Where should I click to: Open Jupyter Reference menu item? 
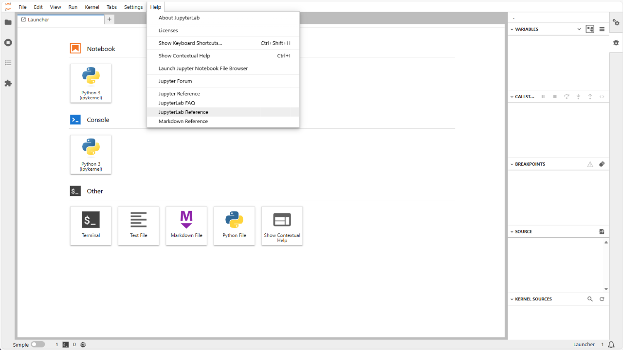[x=223, y=94]
